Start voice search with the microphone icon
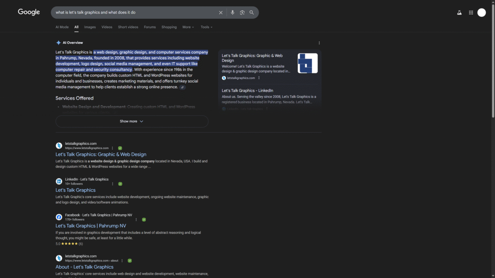This screenshot has width=495, height=278. pyautogui.click(x=233, y=13)
